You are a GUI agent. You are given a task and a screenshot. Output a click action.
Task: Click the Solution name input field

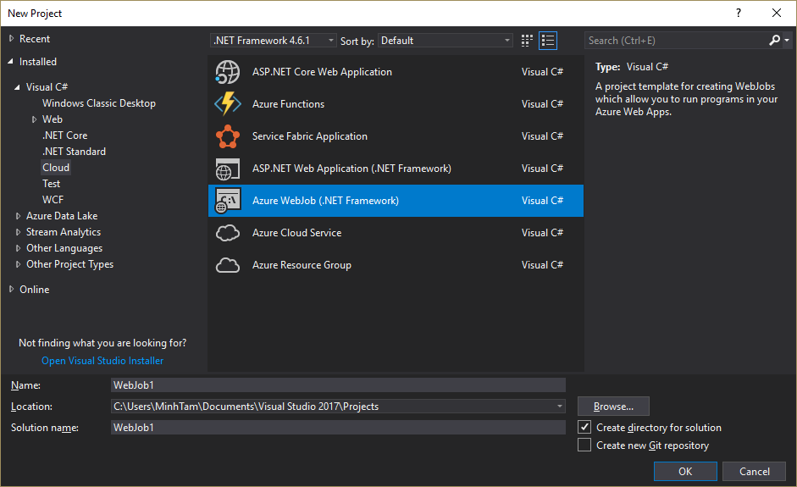[338, 428]
